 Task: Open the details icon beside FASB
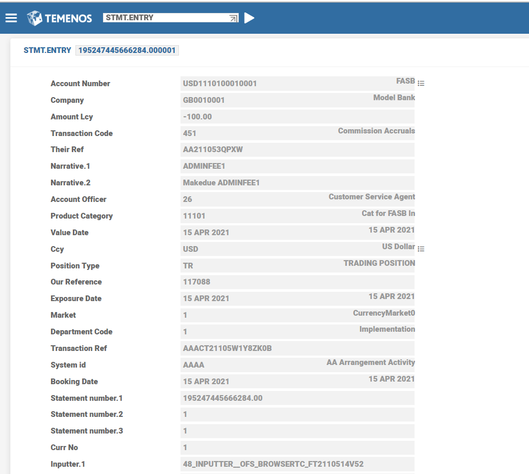coord(421,83)
